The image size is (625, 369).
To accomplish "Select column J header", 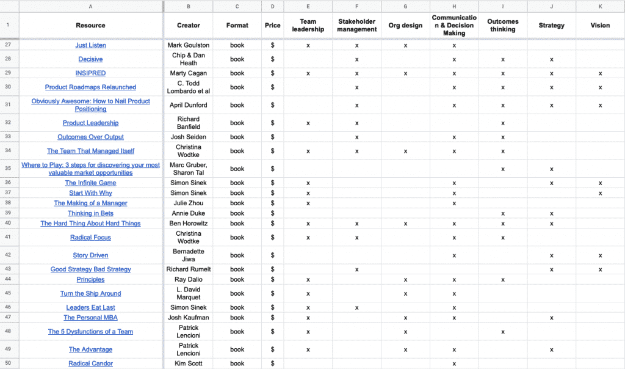I will point(552,6).
